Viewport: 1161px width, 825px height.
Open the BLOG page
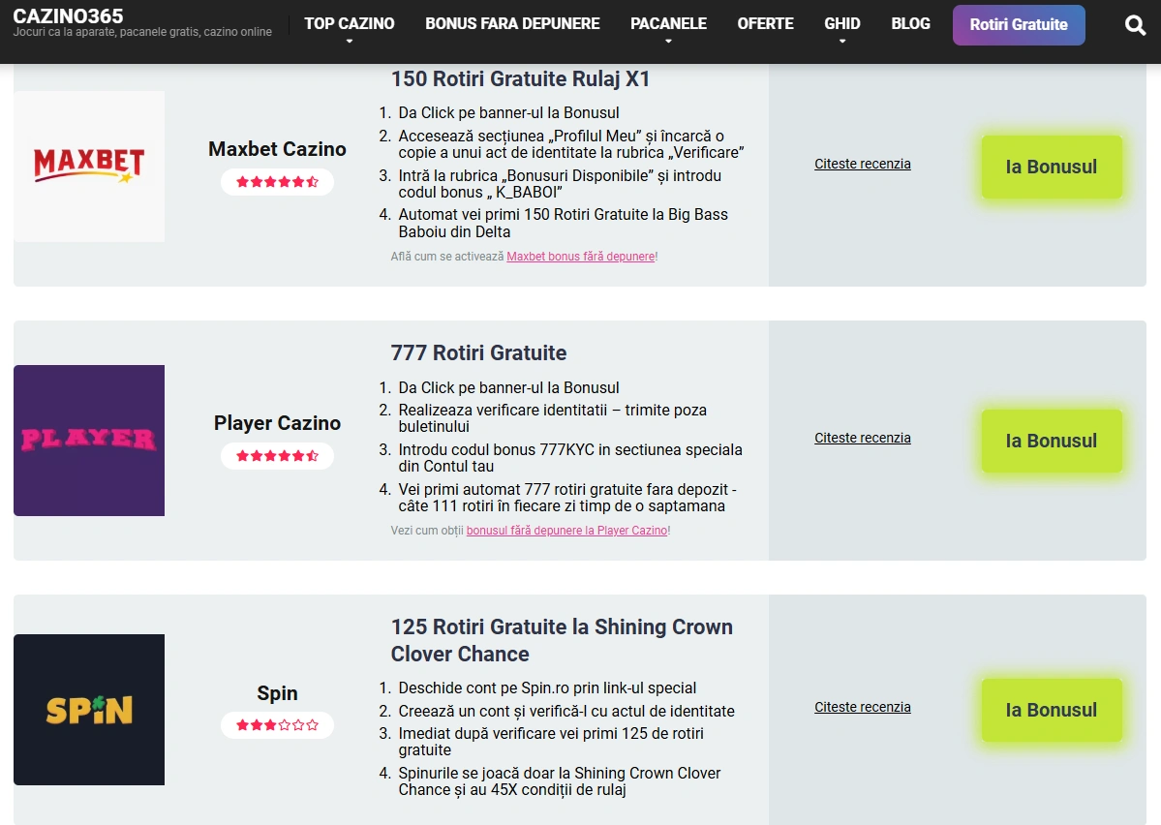(911, 23)
